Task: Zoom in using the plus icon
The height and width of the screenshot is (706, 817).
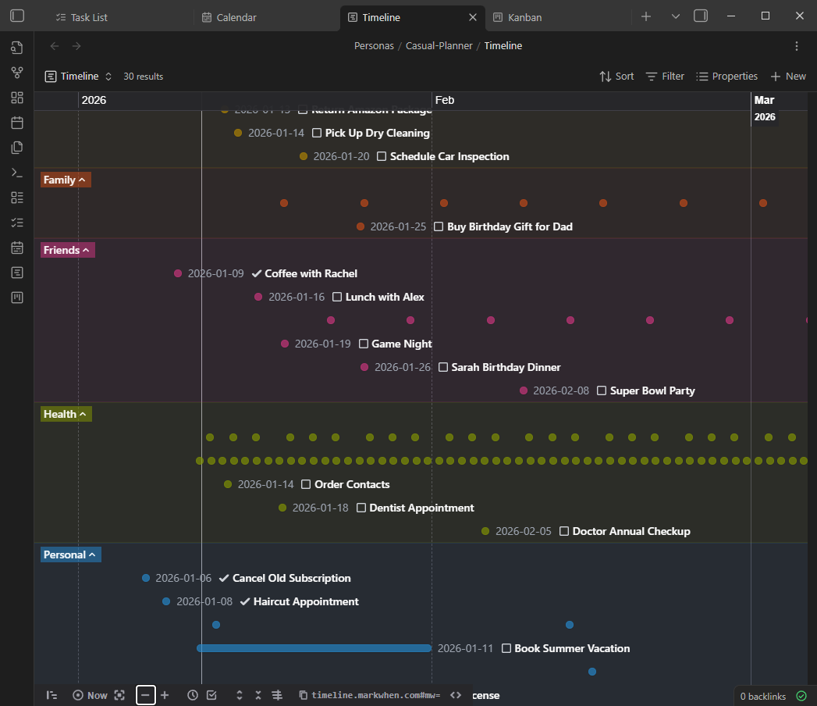Action: pyautogui.click(x=165, y=695)
